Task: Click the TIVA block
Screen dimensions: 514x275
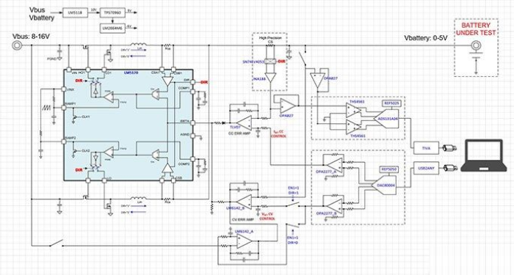Action: tap(426, 148)
